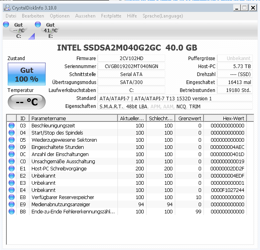Click status orb for Unsachgemäße Ausschaltung
Screen dimensions: 260x250
point(12,161)
